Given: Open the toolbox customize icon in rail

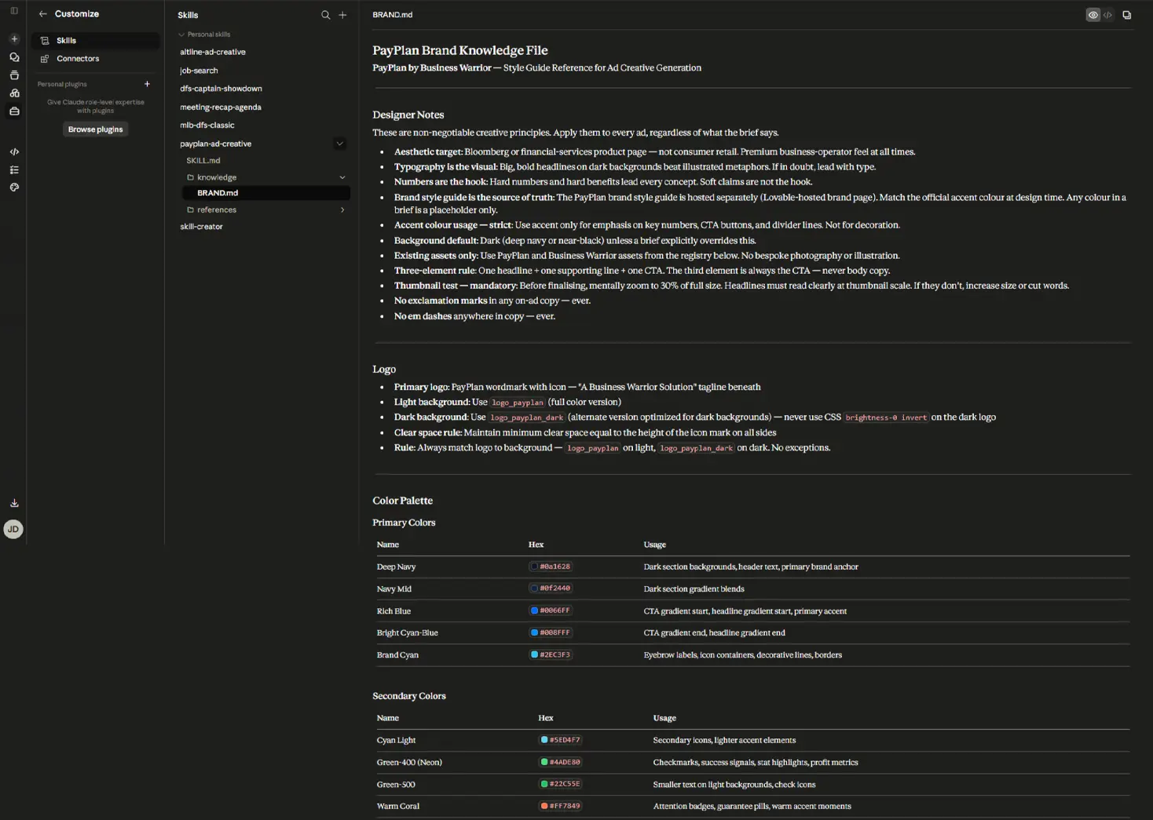Looking at the screenshot, I should [x=14, y=111].
